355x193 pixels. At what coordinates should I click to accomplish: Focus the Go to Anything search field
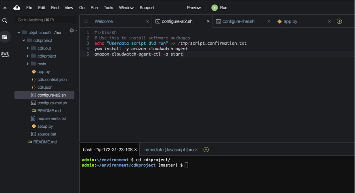point(45,20)
